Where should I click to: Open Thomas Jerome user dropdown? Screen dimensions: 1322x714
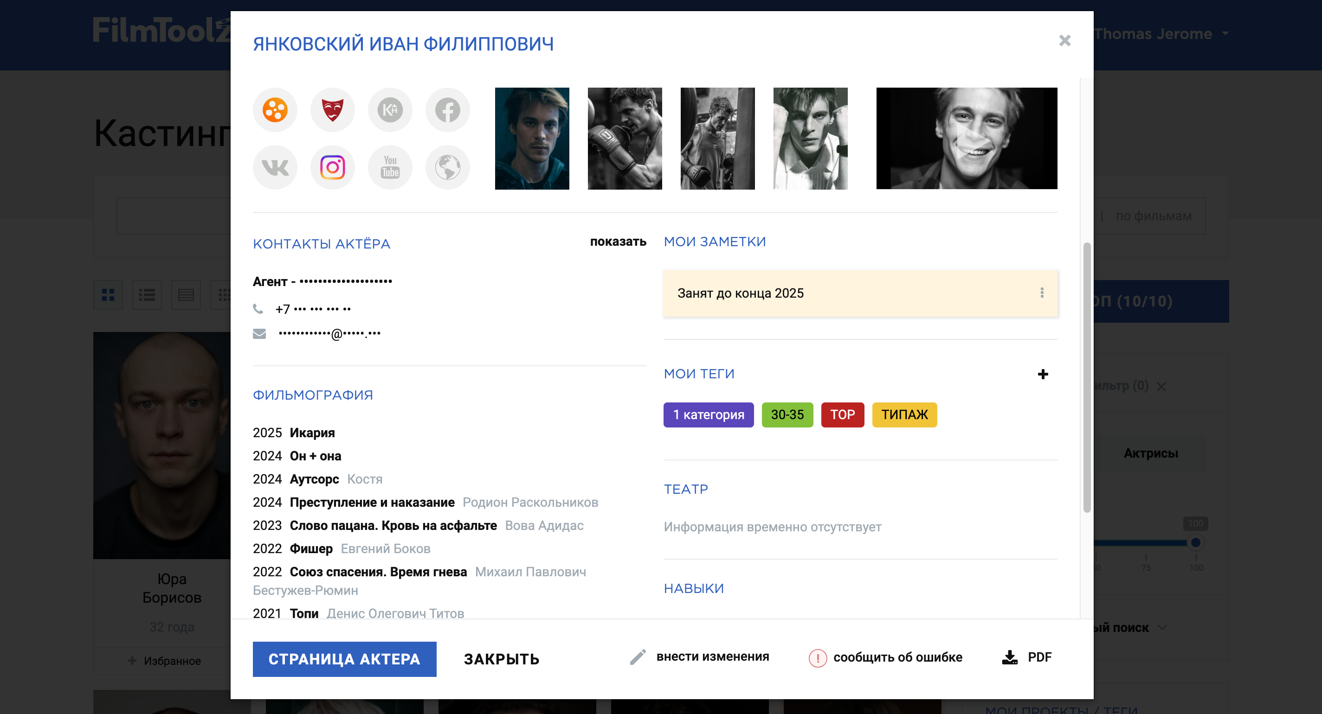[1161, 34]
